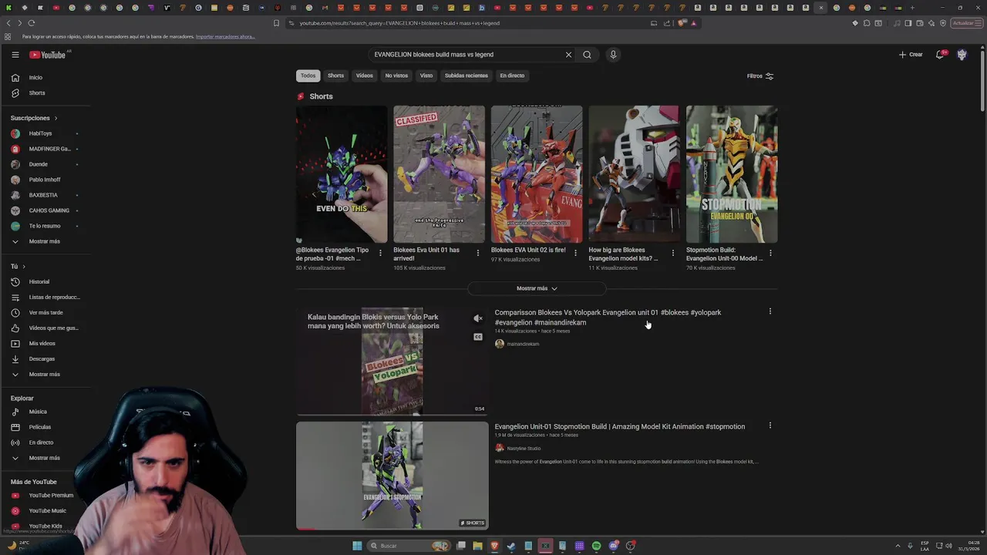Reload the page with the browser refresh icon
This screenshot has height=555, width=987.
[31, 23]
